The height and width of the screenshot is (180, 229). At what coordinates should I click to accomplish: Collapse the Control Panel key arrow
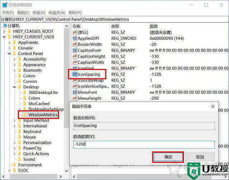click(x=10, y=54)
